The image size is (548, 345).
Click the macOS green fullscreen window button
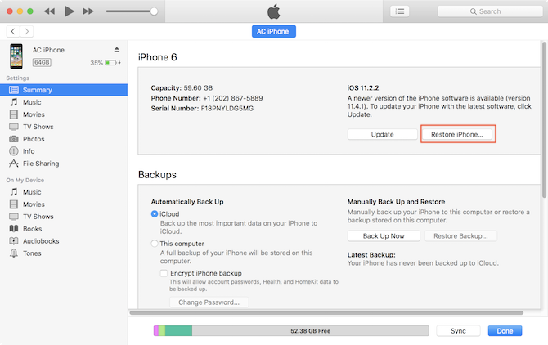(30, 11)
